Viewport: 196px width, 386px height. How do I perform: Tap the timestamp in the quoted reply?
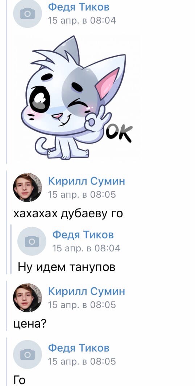(86, 249)
